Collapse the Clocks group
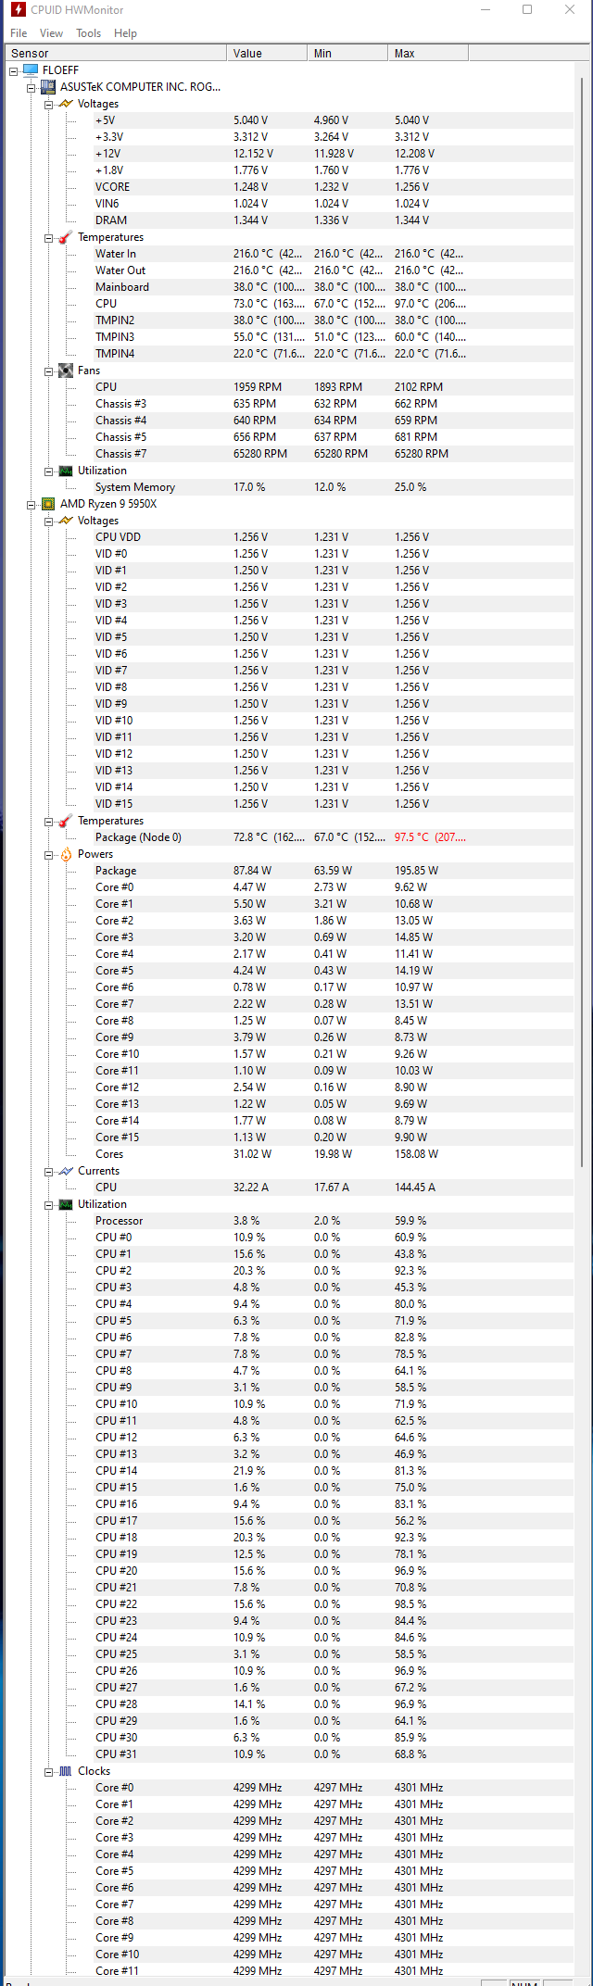593x1986 pixels. (49, 1771)
